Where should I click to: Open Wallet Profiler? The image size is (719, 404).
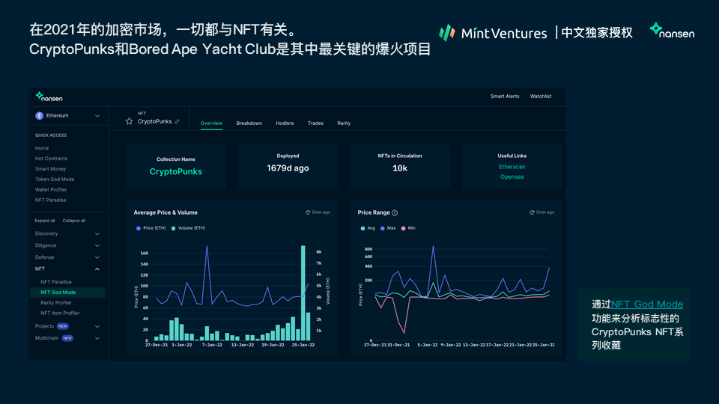tap(51, 189)
